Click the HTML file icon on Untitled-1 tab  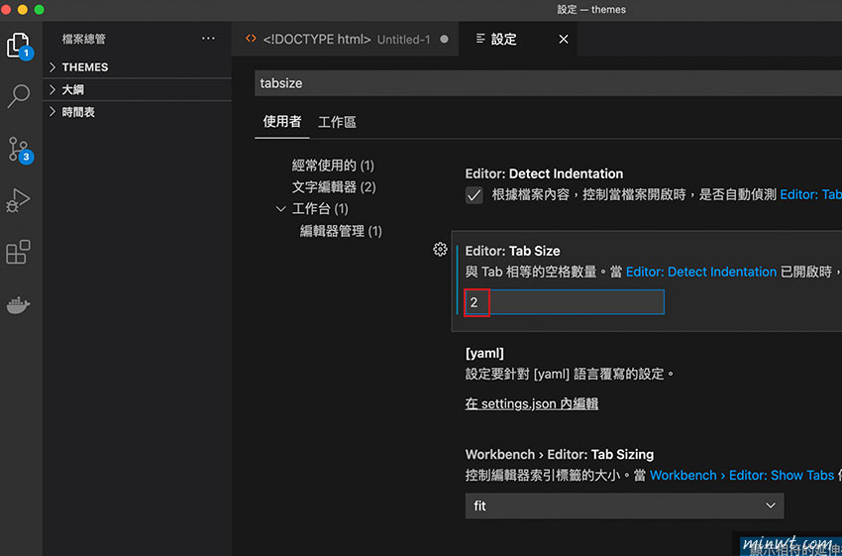coord(251,39)
